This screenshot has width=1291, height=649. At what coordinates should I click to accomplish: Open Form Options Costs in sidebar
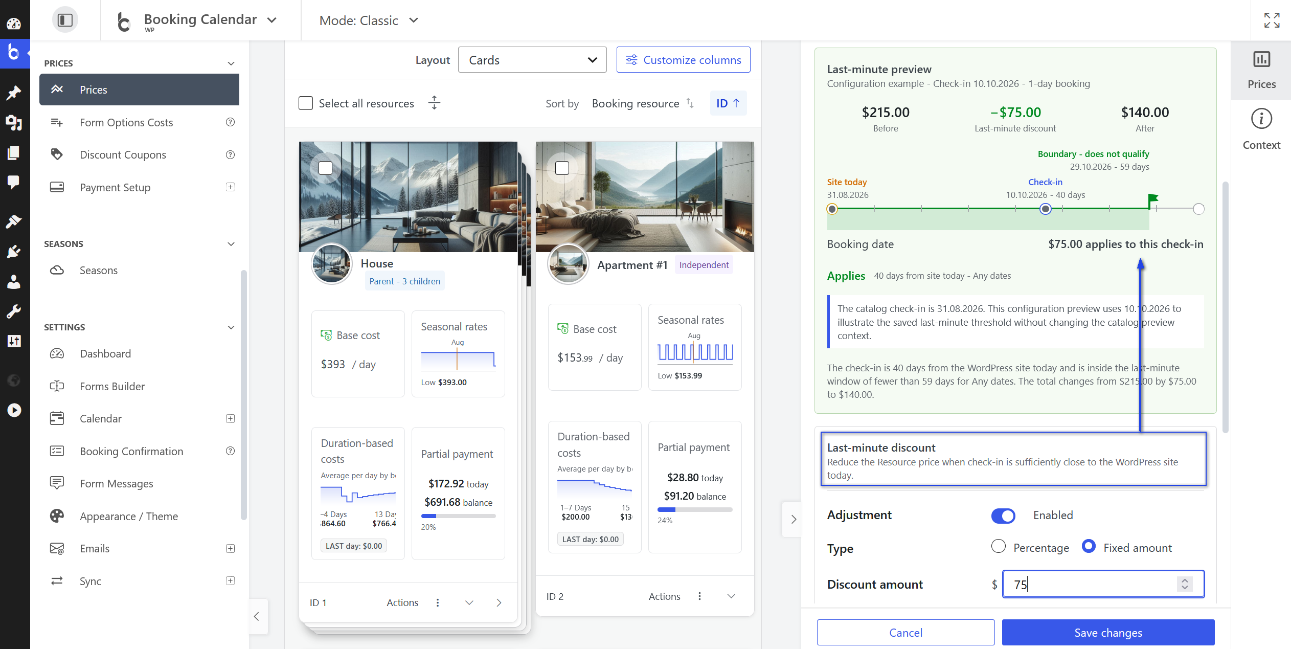[x=126, y=122]
